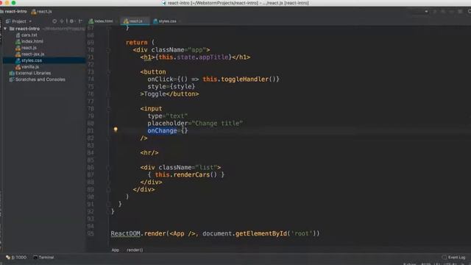Click the External Libraries icon

(x=12, y=73)
